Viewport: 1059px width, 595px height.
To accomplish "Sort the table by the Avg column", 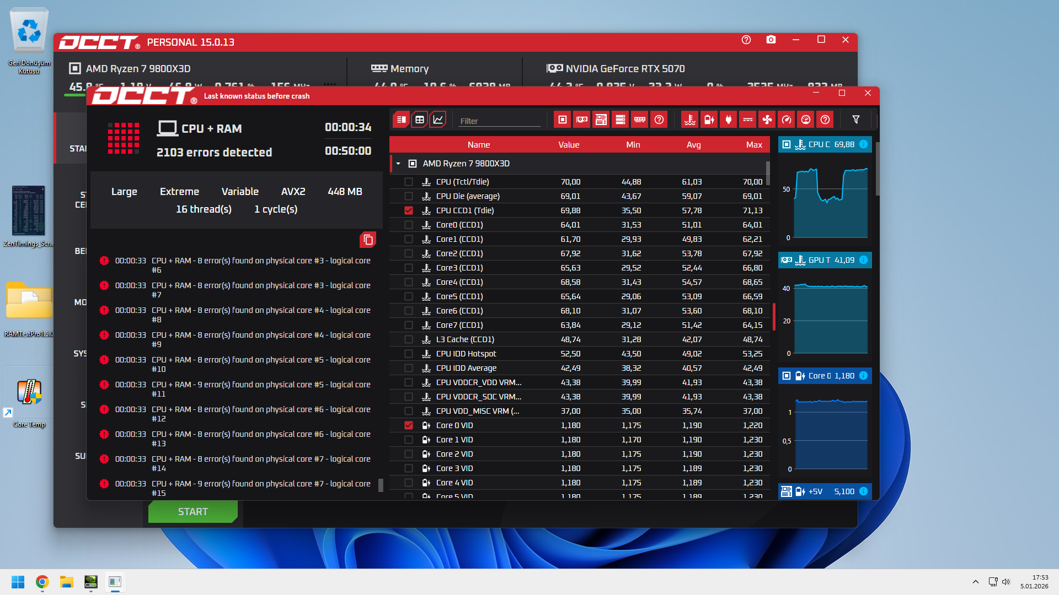I will click(694, 145).
